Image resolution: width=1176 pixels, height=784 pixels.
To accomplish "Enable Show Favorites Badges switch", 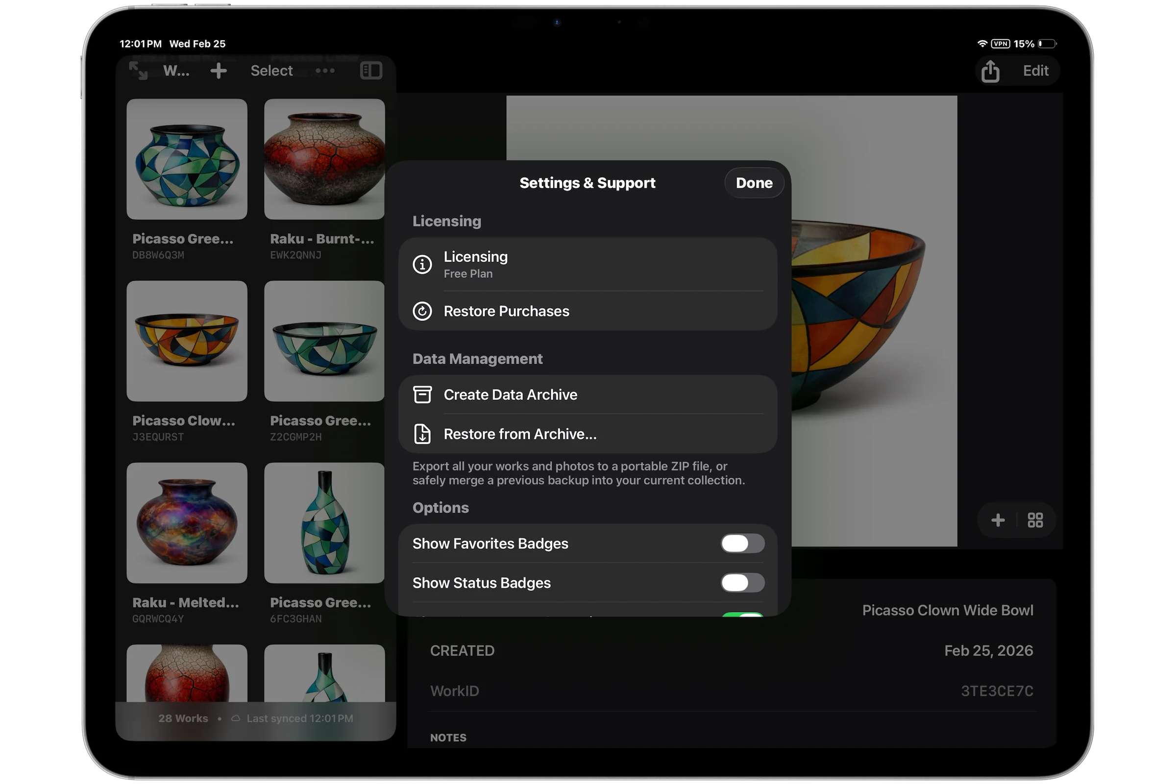I will (742, 543).
